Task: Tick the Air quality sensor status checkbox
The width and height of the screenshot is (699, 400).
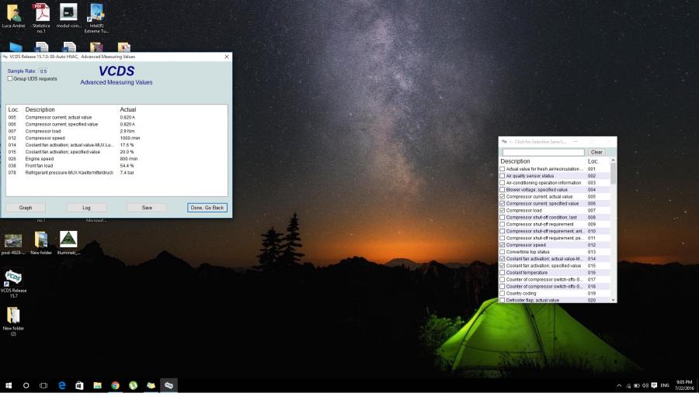Action: coord(503,176)
